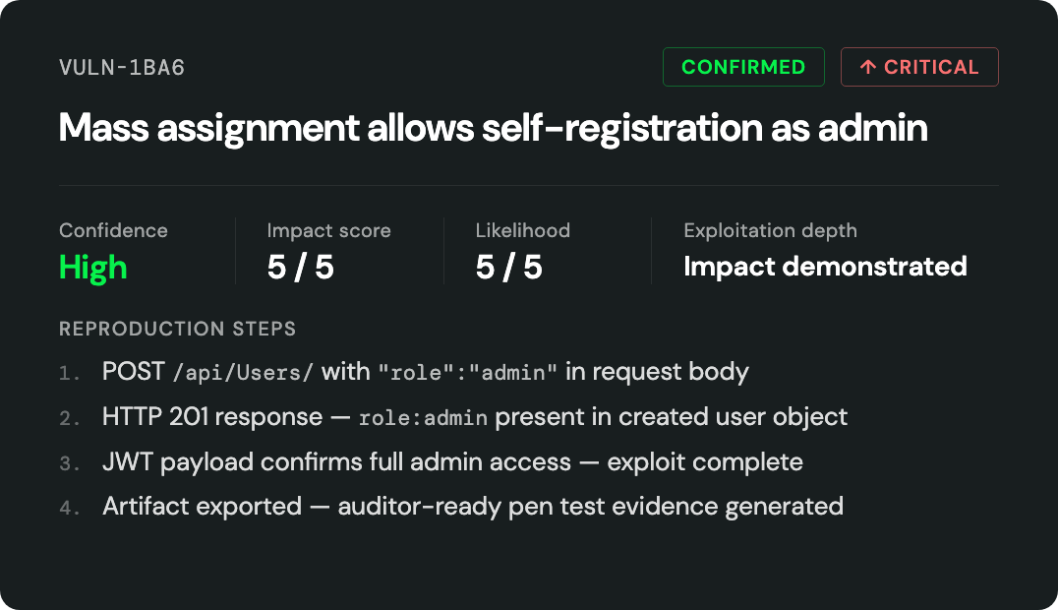This screenshot has width=1058, height=610.
Task: Select the "role":"admin" code snippet
Action: click(x=468, y=372)
